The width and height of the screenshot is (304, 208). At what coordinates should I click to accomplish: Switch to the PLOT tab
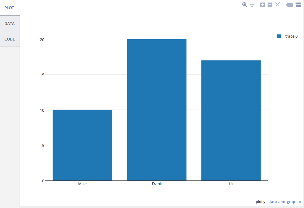pos(9,8)
